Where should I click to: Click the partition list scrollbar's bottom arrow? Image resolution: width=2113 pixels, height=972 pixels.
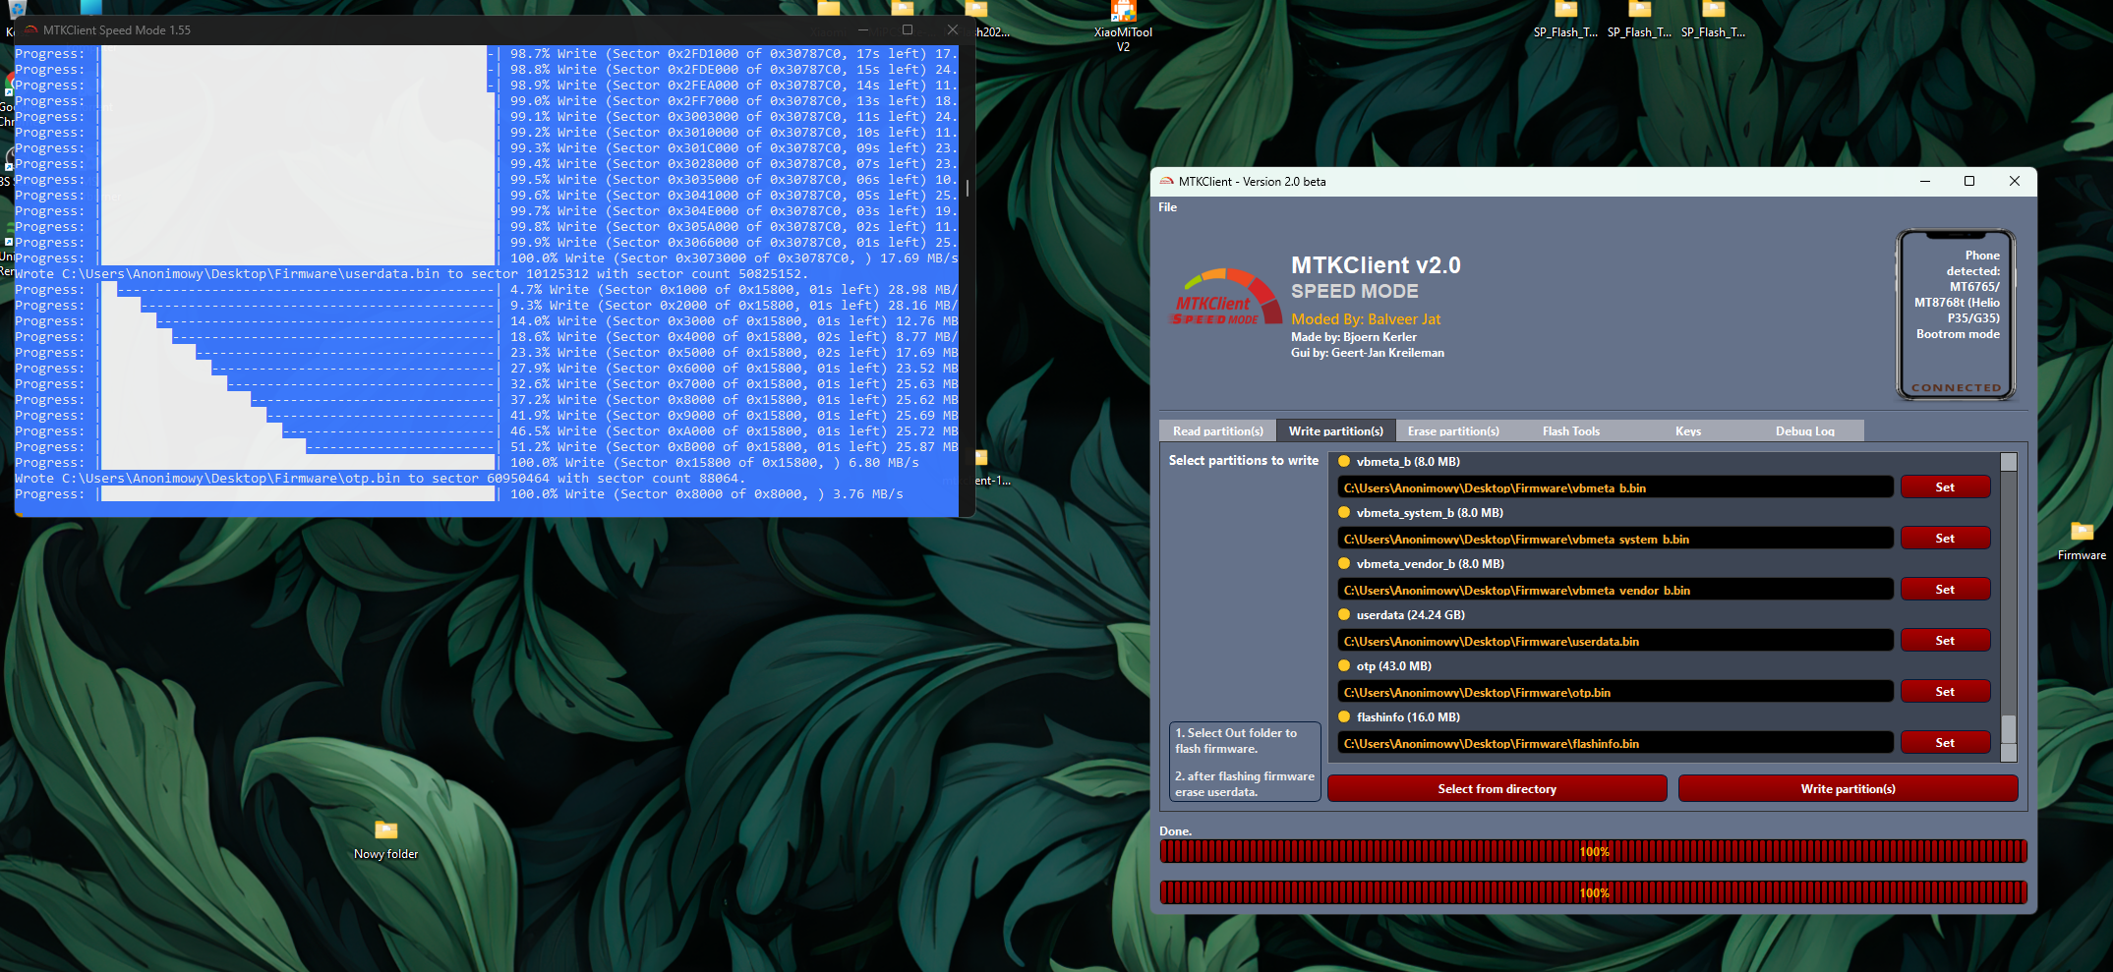(2009, 753)
